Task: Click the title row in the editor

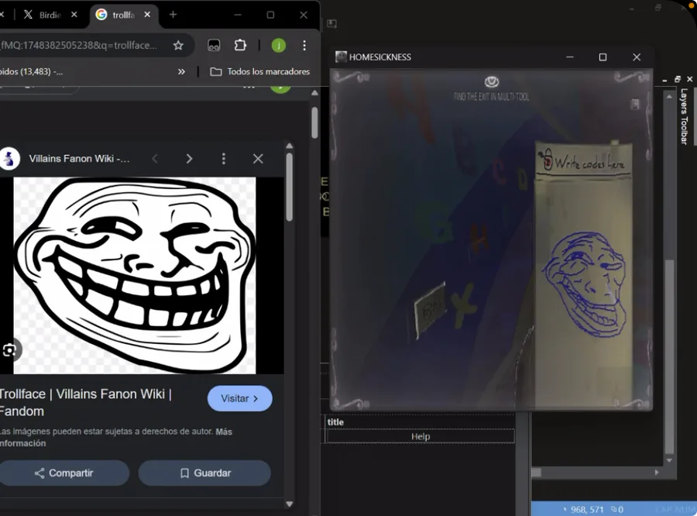Action: [421, 422]
